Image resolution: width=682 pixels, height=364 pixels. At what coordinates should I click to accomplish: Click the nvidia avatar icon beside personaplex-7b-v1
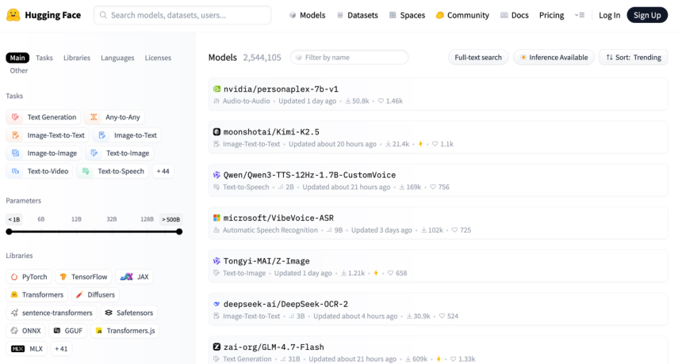pyautogui.click(x=216, y=89)
